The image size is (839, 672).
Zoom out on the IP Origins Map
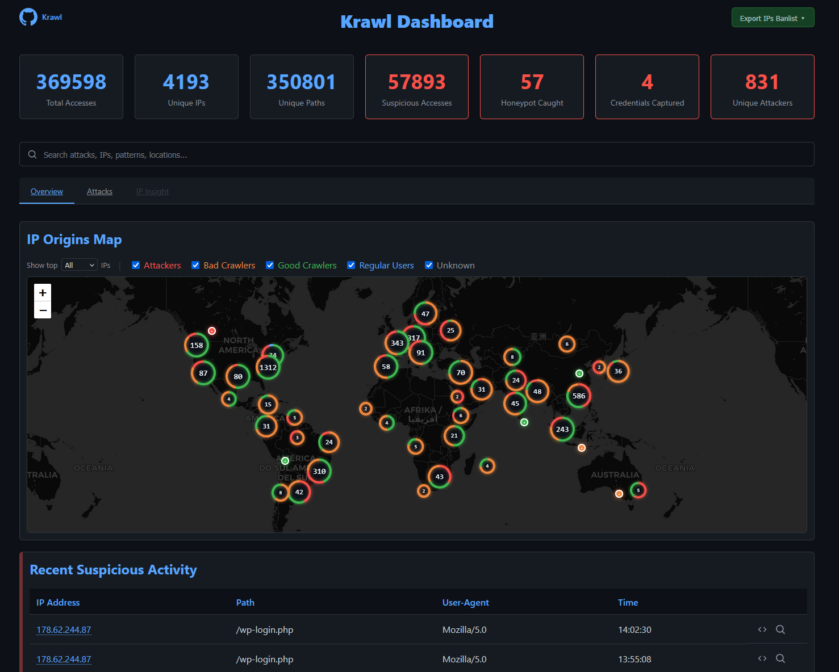click(43, 310)
